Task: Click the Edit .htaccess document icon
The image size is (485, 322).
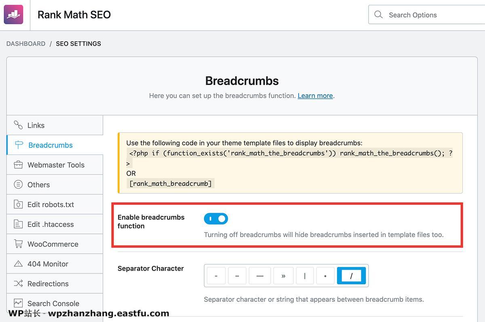Action: coord(18,224)
